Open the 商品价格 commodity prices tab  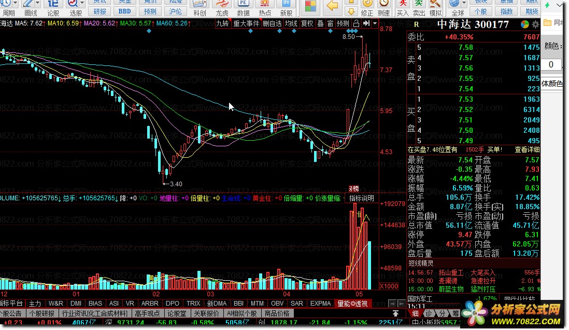pos(277,313)
